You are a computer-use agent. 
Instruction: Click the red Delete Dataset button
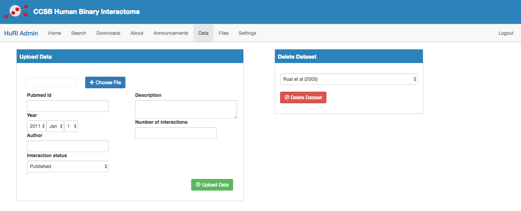[303, 97]
